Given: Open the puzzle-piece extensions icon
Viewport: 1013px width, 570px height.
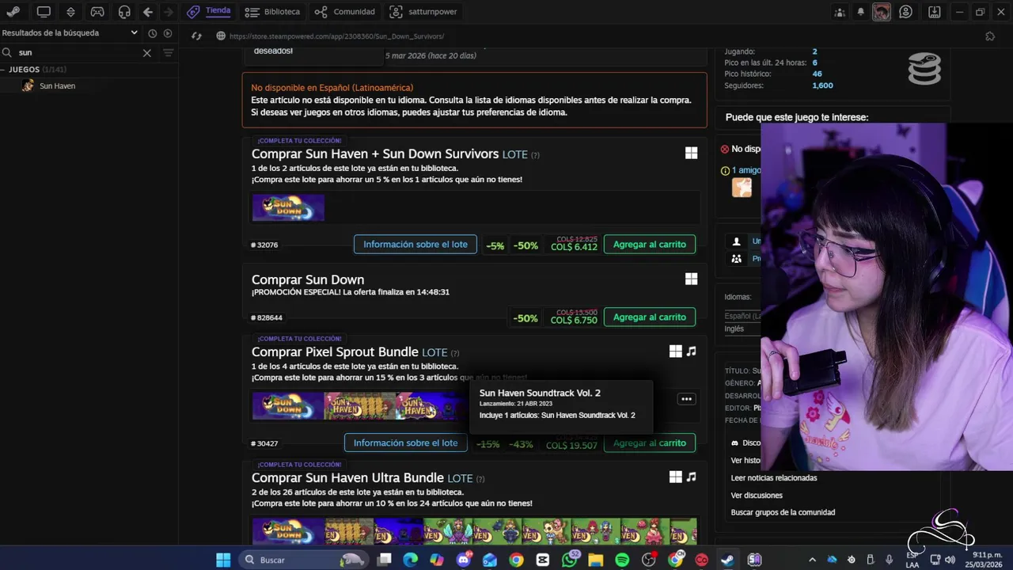Looking at the screenshot, I should tap(990, 36).
